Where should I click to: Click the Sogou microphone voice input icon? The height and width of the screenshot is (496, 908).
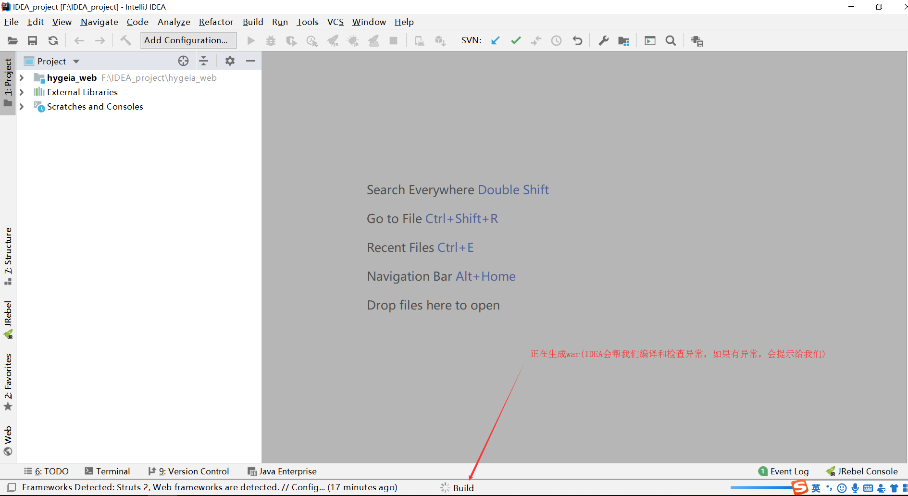855,488
